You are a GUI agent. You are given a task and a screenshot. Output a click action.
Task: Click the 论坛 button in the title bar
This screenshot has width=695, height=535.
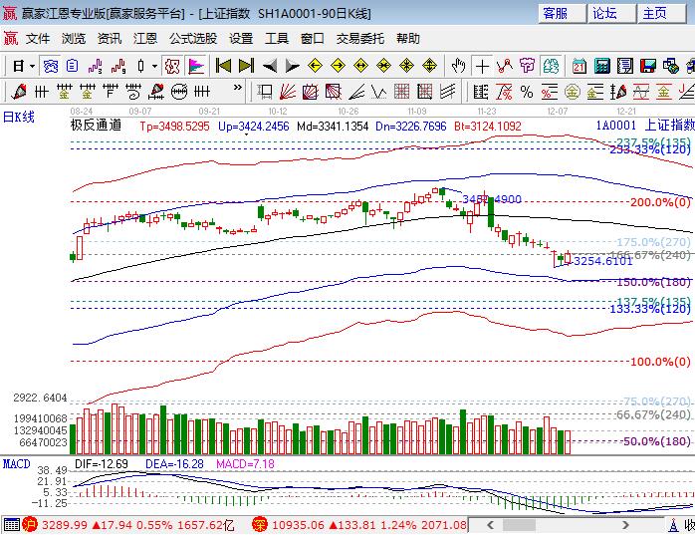[x=604, y=13]
